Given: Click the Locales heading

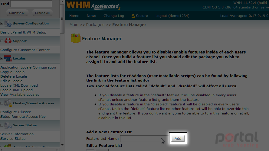Looking at the screenshot, I should (x=19, y=58).
